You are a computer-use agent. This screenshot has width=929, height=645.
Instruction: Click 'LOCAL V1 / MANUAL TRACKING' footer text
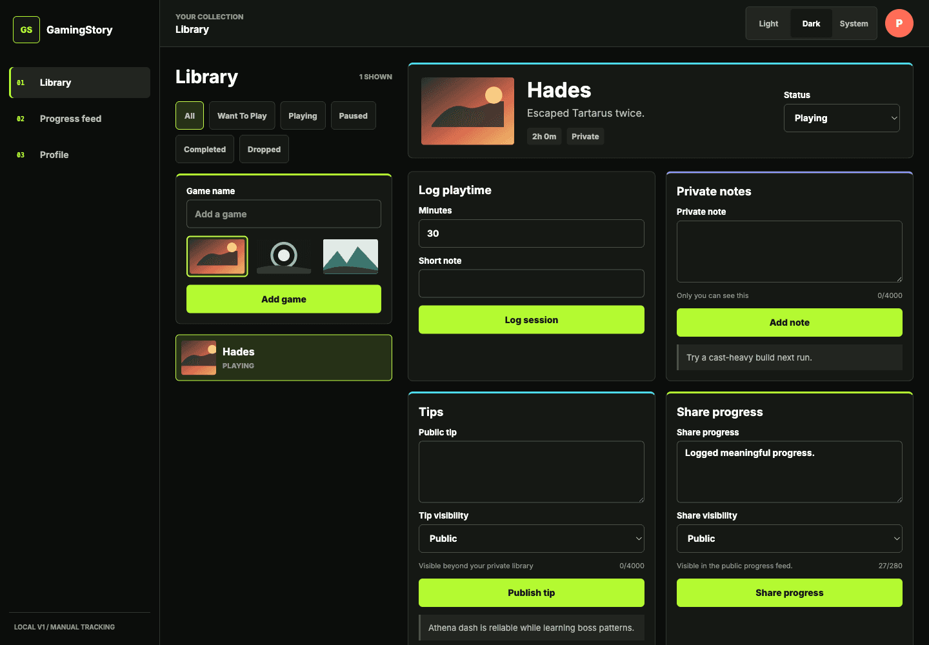[x=65, y=627]
